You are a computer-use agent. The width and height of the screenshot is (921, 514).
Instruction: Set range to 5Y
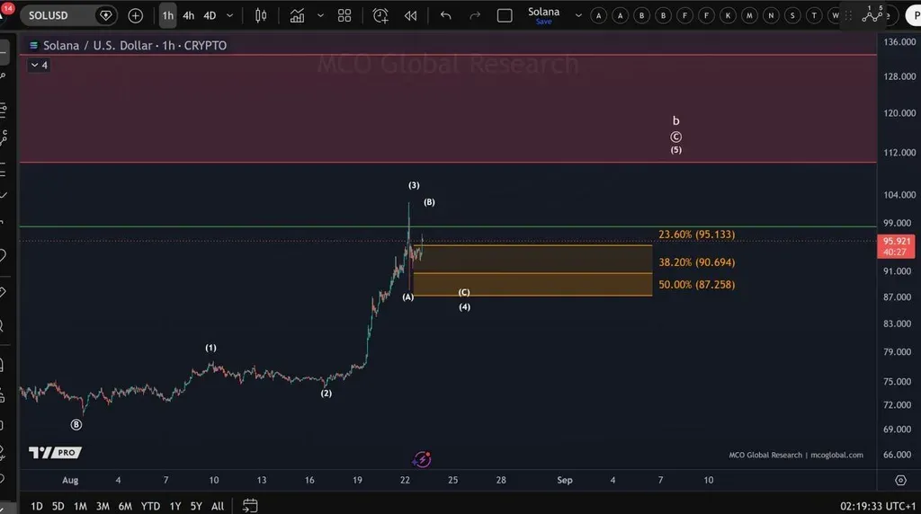[x=196, y=506]
